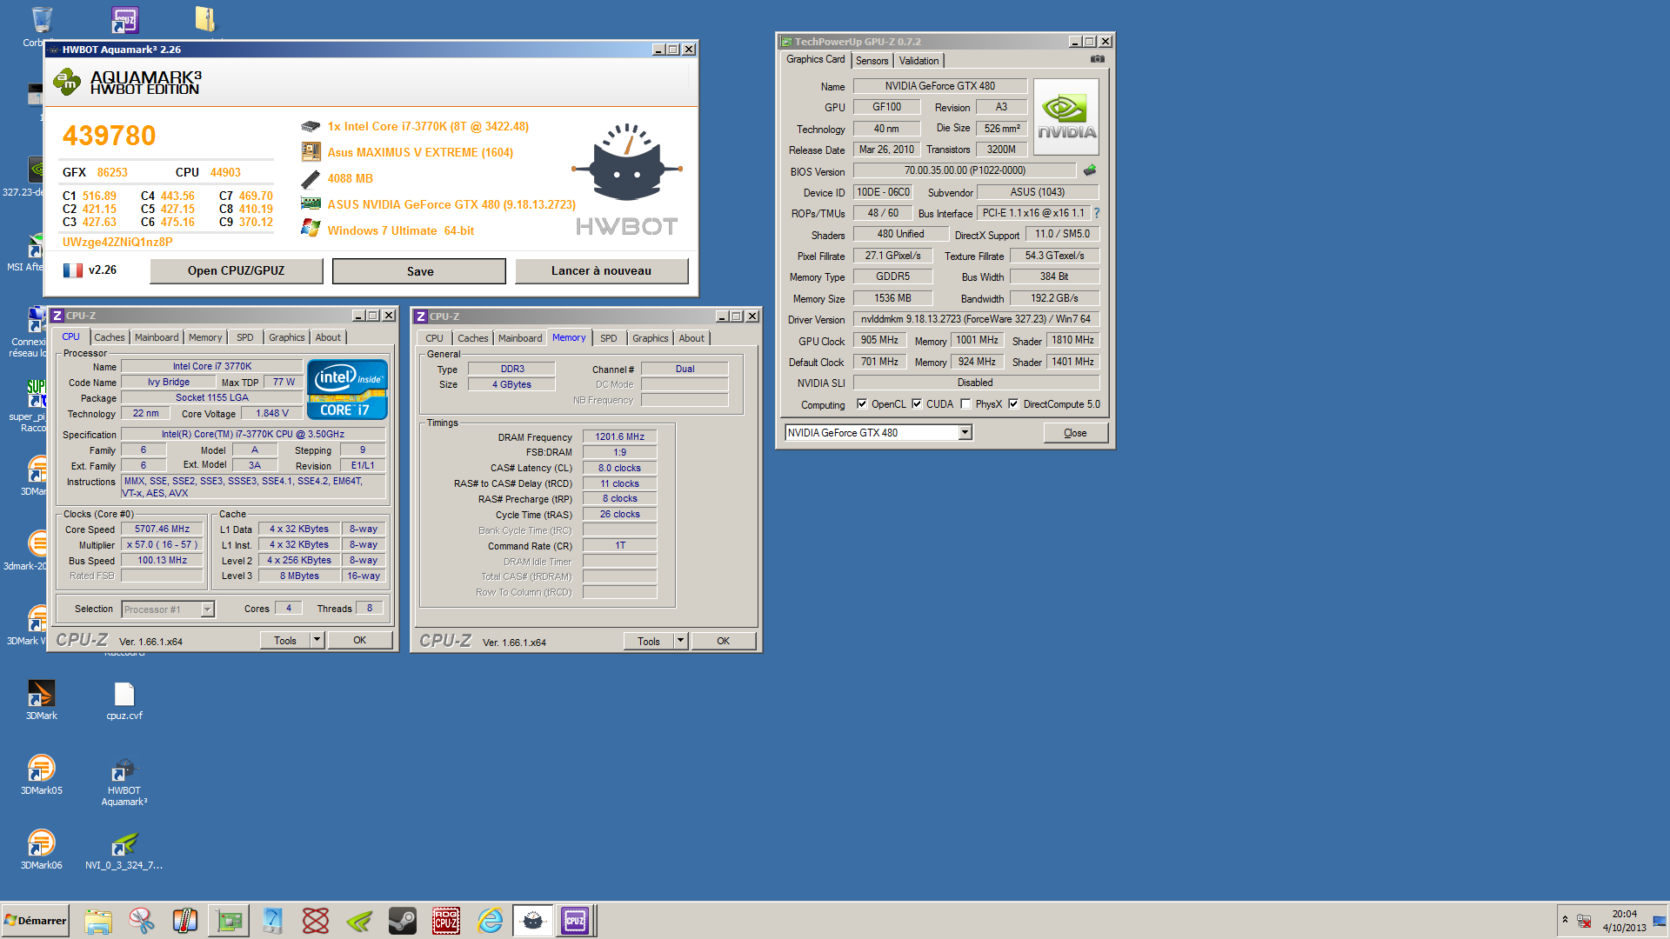Click the Core Speed value 5707.46 MHz
Screen dimensions: 1670x939
162,529
